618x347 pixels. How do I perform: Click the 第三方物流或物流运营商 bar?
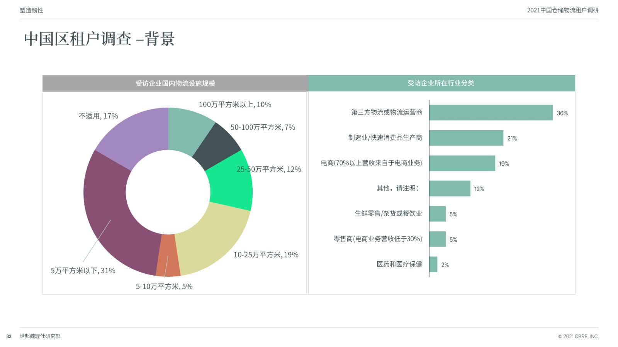[491, 113]
